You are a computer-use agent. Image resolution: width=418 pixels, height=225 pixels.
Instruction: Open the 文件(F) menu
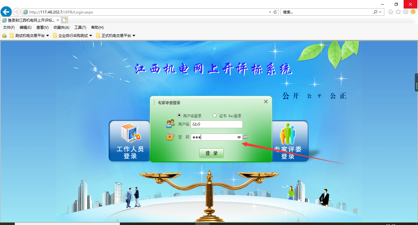click(x=9, y=28)
